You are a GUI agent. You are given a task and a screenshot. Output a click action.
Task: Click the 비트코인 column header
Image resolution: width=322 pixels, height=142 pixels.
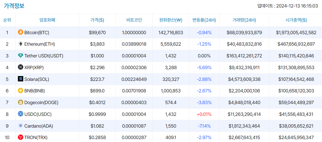(134, 20)
